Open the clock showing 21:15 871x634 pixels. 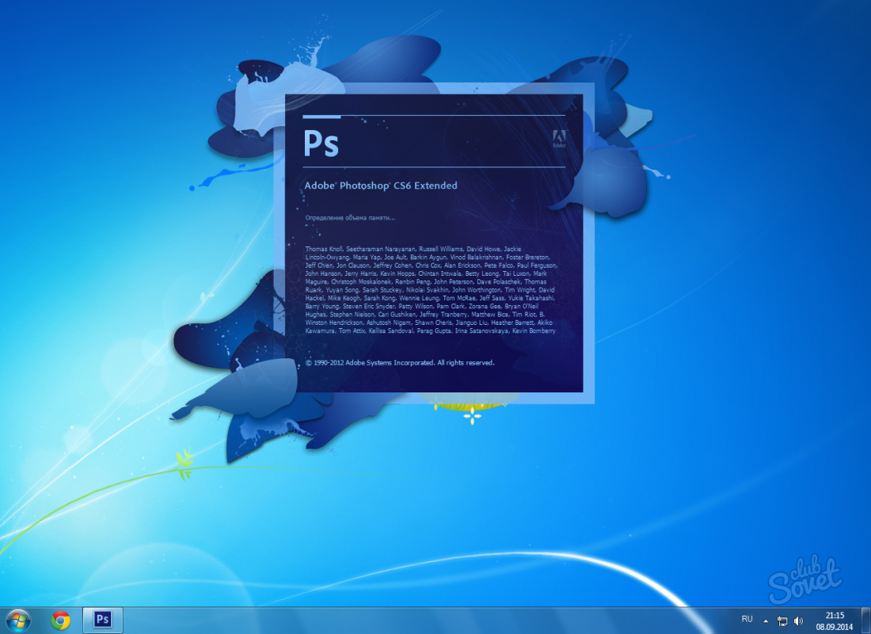[x=835, y=615]
